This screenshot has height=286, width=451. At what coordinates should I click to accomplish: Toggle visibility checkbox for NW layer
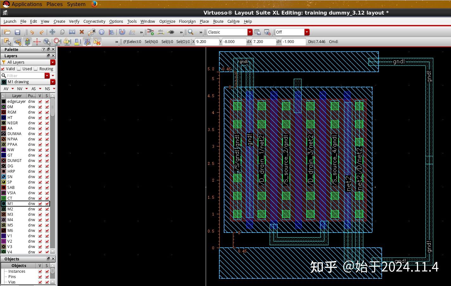[x=40, y=150]
